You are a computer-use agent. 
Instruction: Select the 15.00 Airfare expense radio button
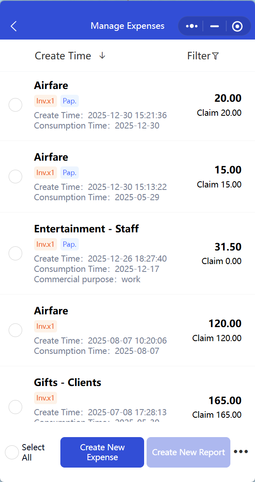tap(16, 176)
